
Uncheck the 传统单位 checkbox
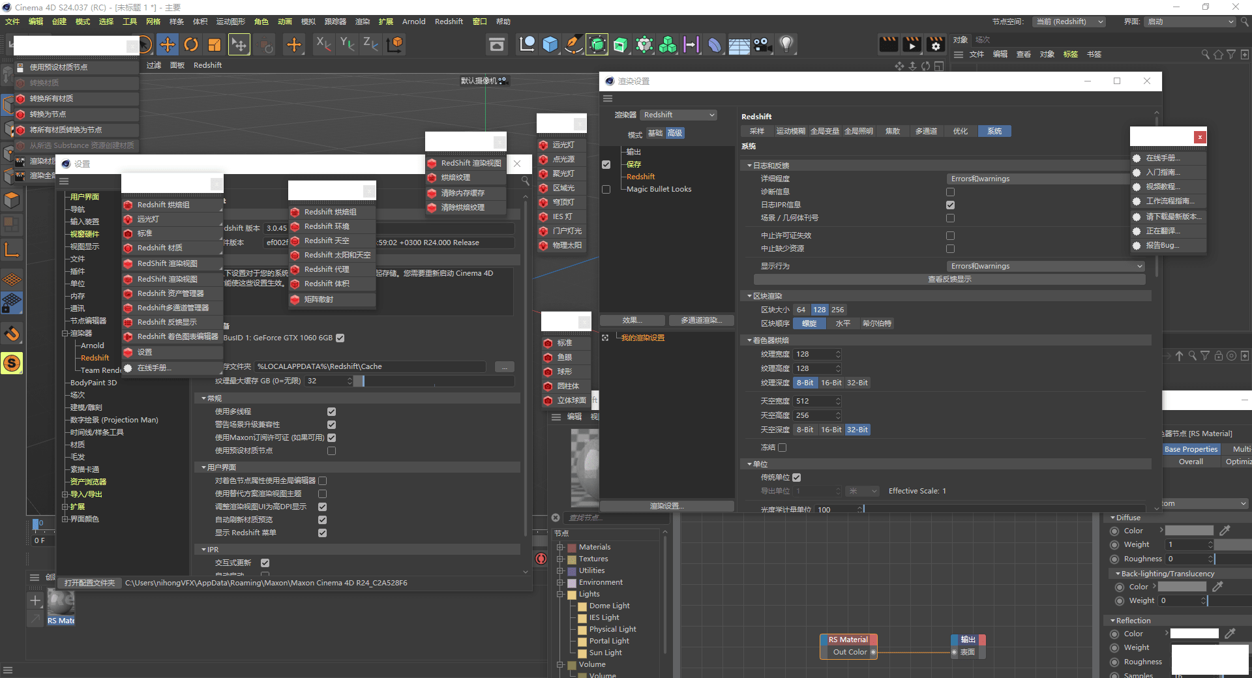click(797, 477)
